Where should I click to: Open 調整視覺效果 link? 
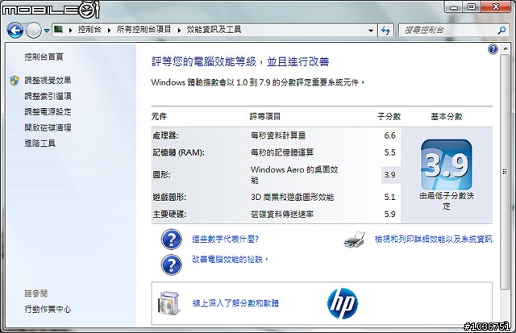[48, 81]
